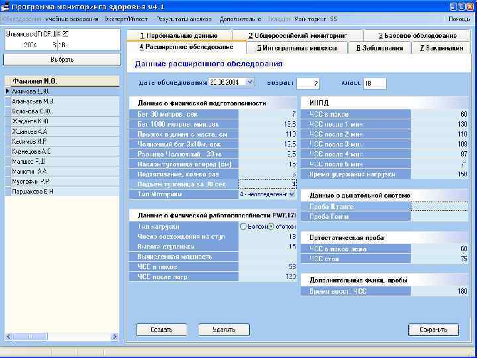Screen dimensions: 477x358
Task: Switch to tab 6 Заболевания
Action: click(380, 48)
